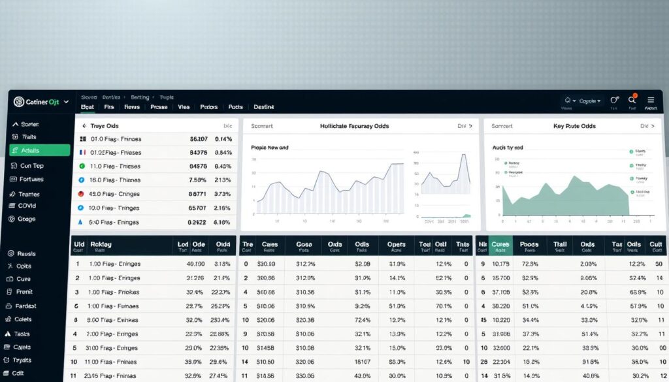Switch to the Vlea tab

pos(184,107)
